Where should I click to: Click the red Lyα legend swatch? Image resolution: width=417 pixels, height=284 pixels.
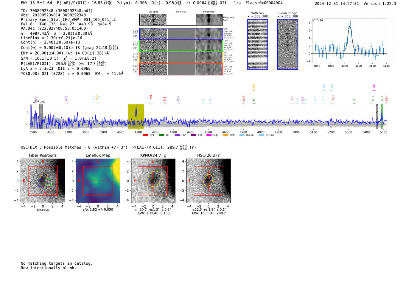pos(145,135)
